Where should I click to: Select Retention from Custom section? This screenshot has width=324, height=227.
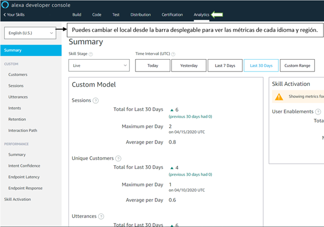point(17,119)
